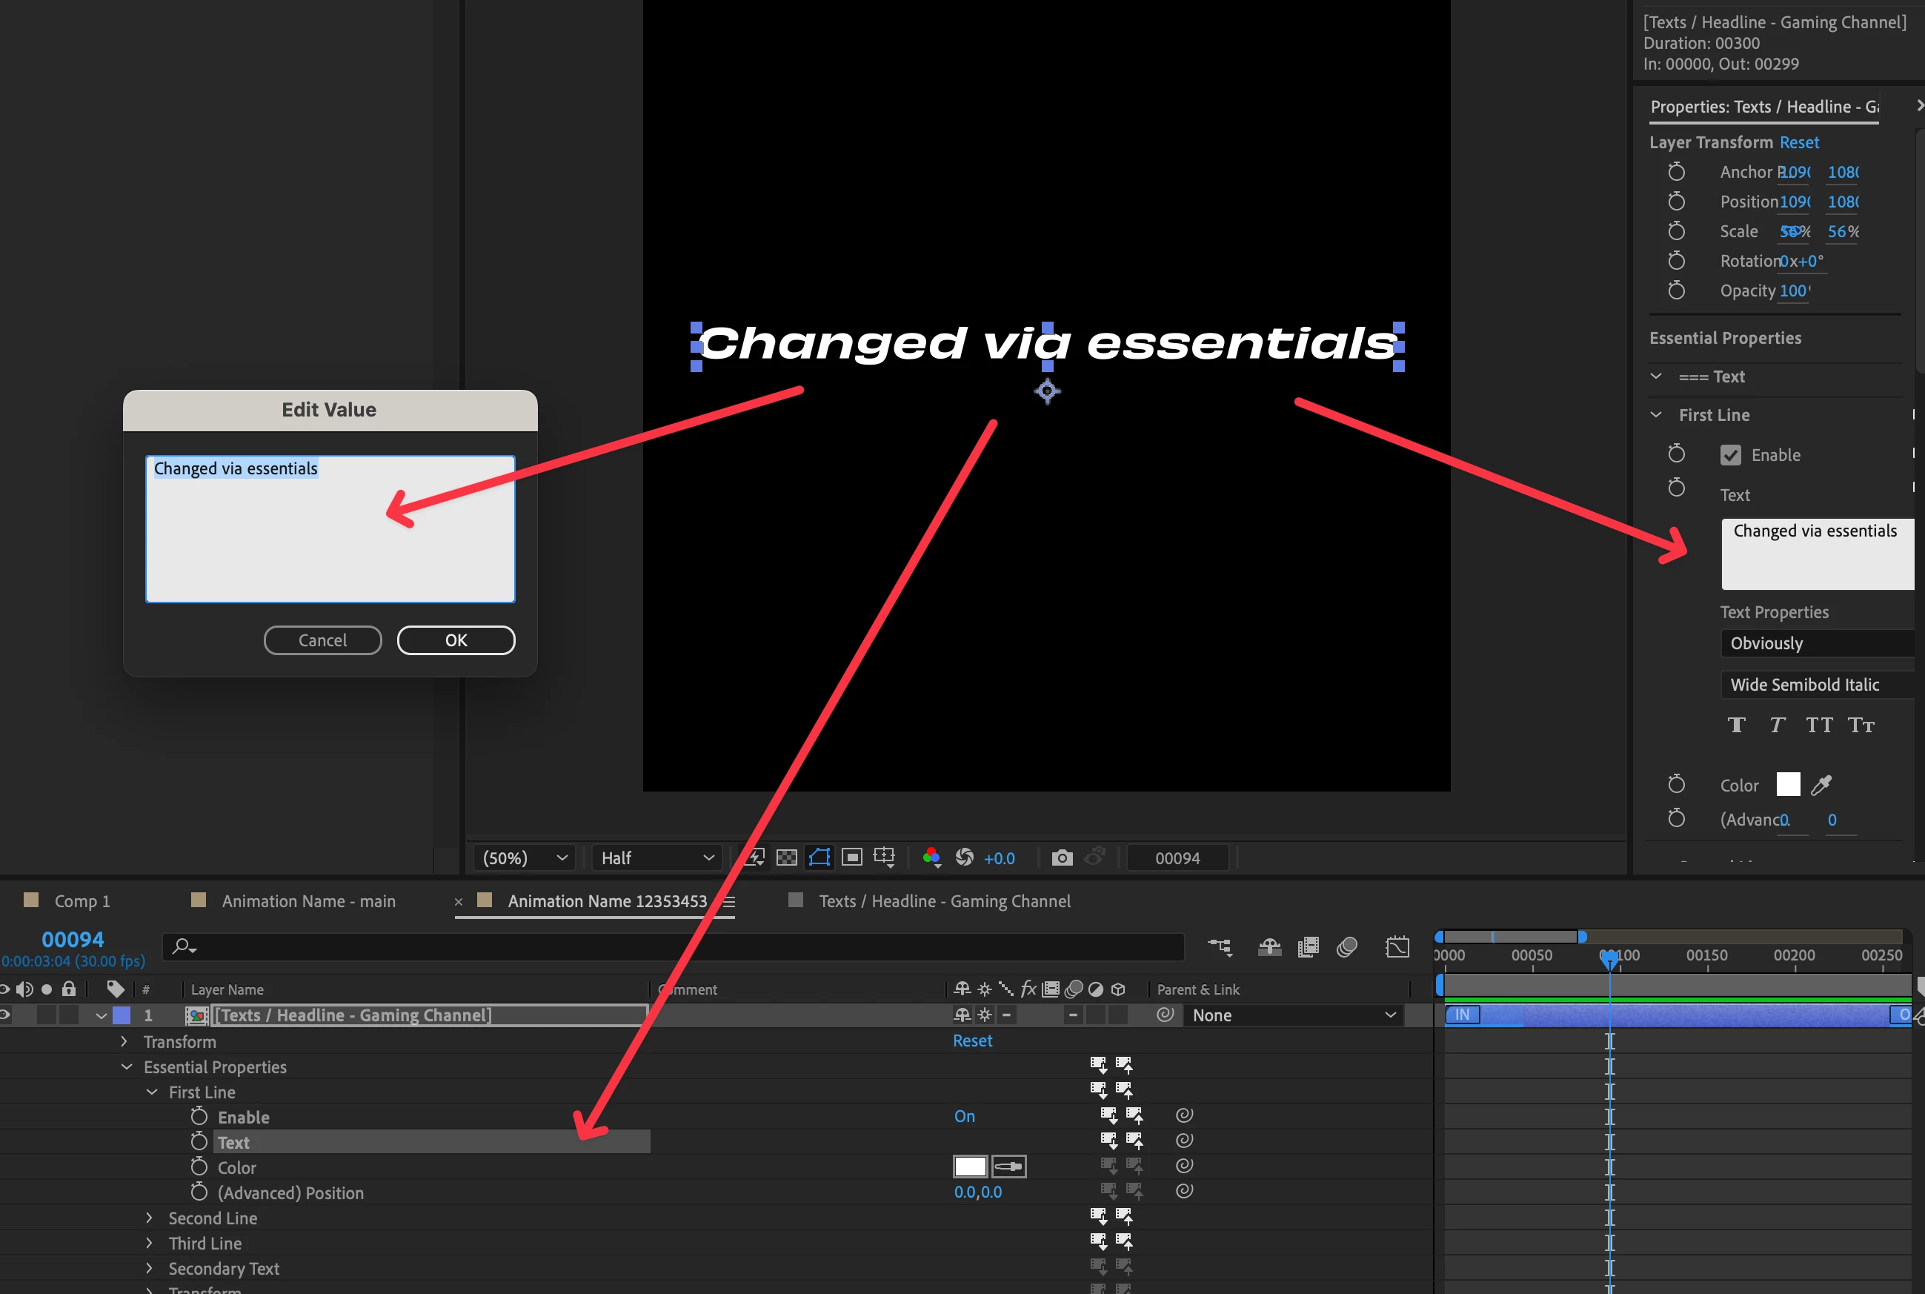Toggle the Enable property's On value
Screen dimensions: 1925x1294
[x=964, y=1115]
